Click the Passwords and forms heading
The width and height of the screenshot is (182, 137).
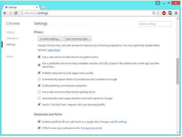click(48, 114)
